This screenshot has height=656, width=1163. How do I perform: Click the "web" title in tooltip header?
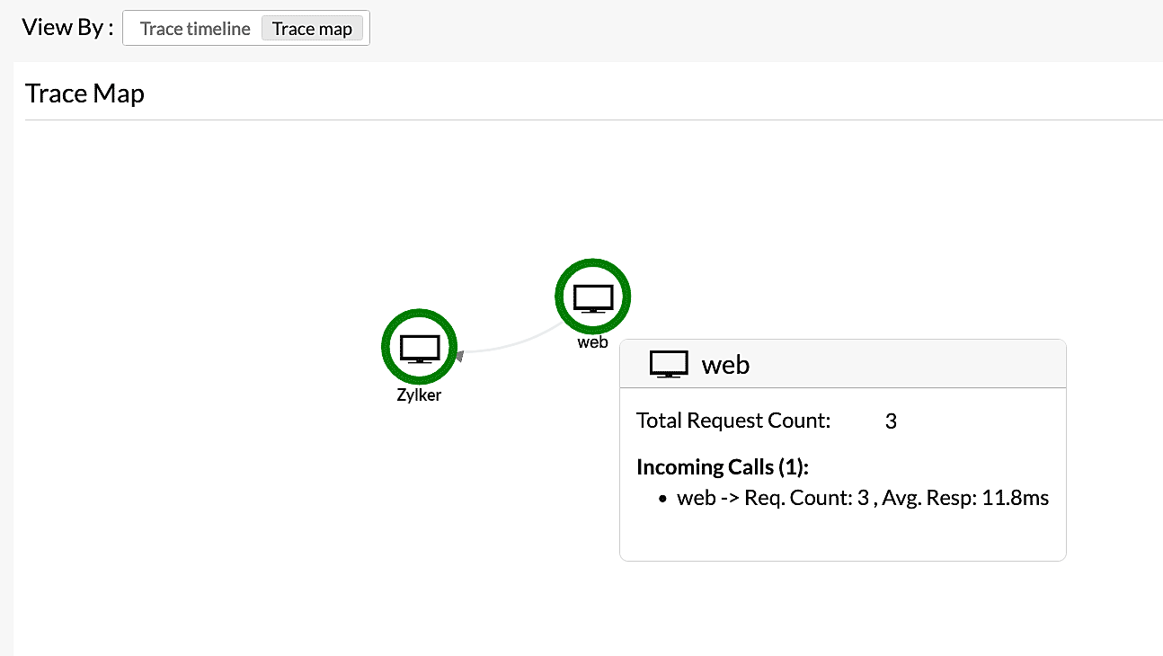725,364
